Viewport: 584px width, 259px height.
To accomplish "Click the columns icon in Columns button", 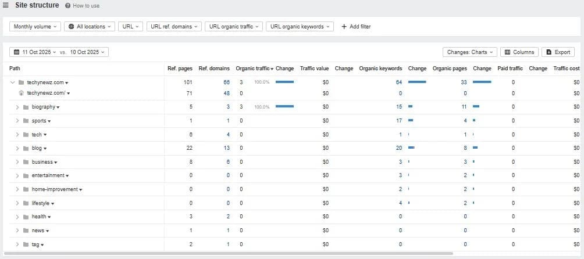I will point(507,52).
